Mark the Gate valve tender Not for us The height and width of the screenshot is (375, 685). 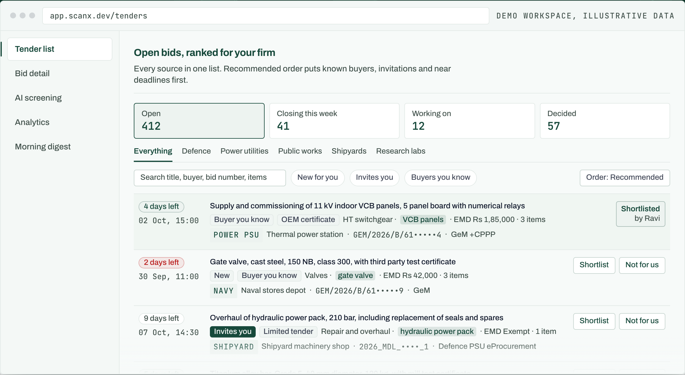pos(642,265)
